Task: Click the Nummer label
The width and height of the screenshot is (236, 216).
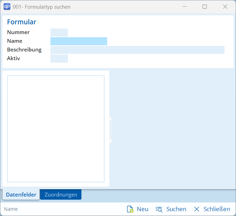Action: click(x=18, y=32)
